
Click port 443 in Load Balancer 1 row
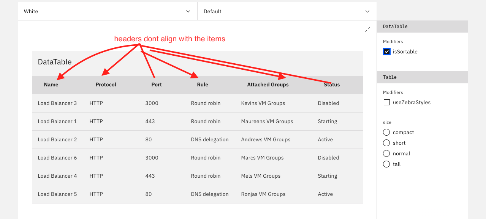coord(150,121)
